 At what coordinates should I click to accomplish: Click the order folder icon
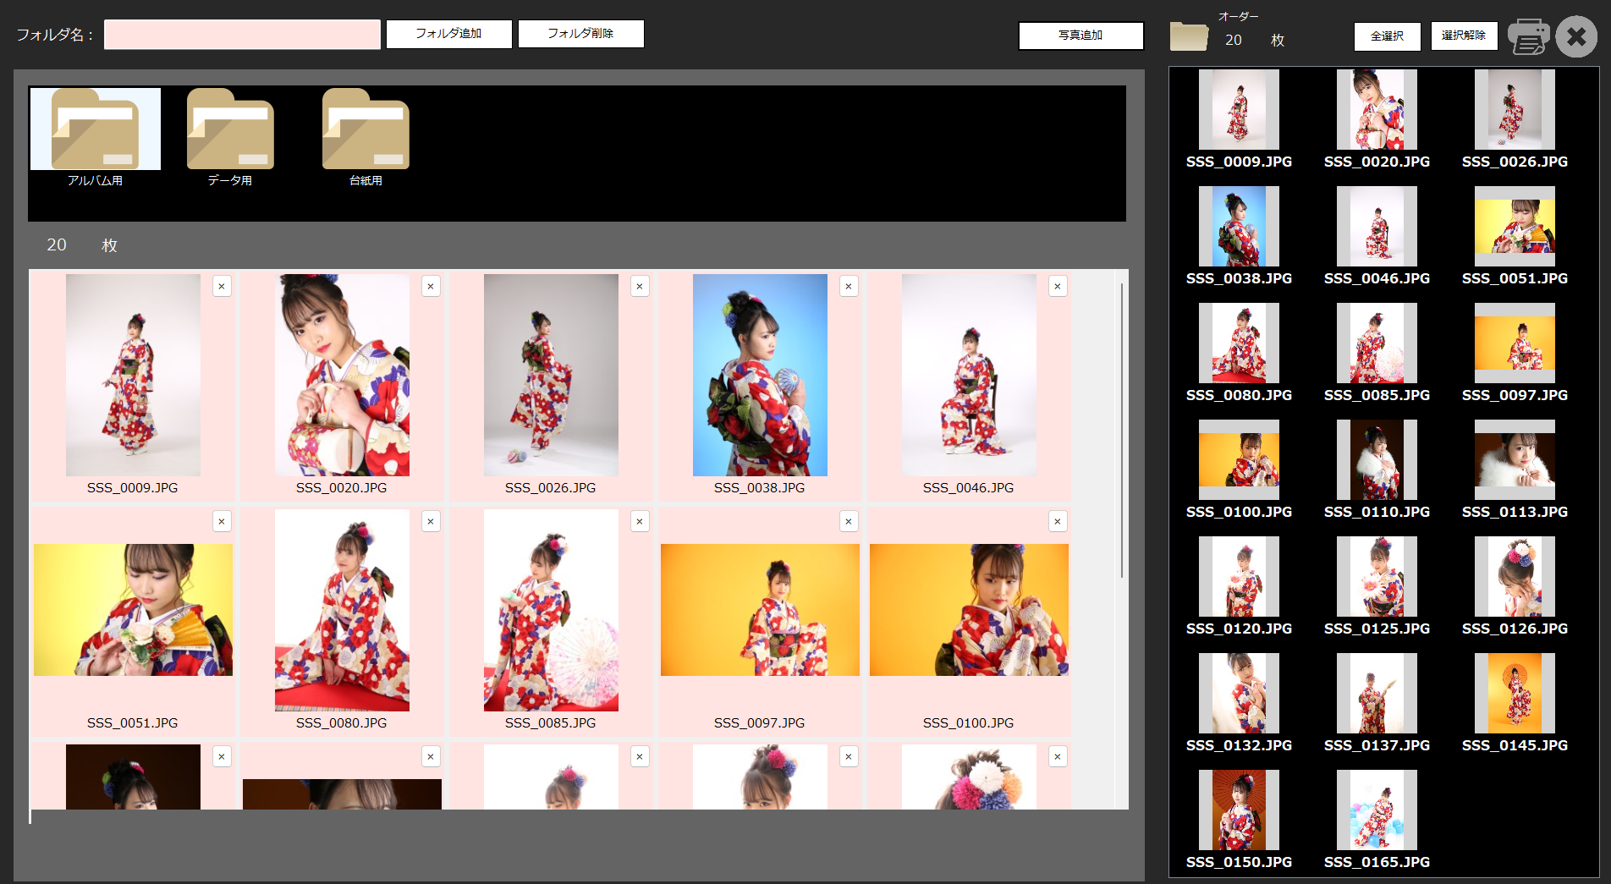[x=1189, y=36]
